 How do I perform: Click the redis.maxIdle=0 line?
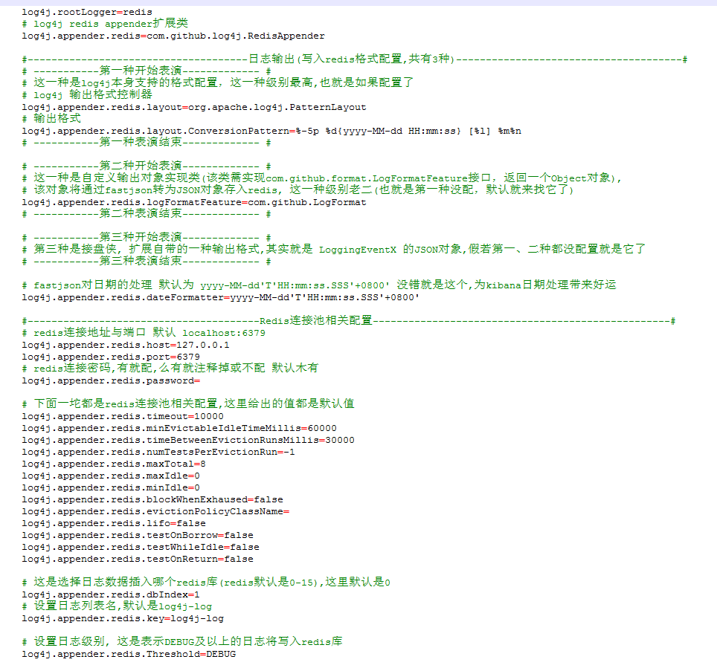111,476
